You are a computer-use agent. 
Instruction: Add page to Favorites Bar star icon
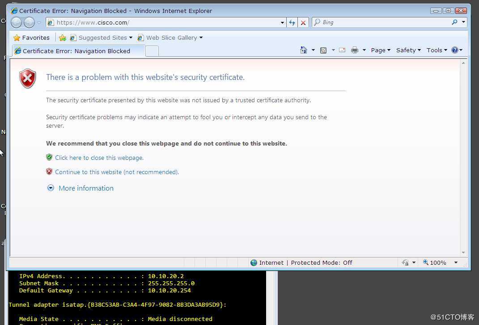coord(62,37)
